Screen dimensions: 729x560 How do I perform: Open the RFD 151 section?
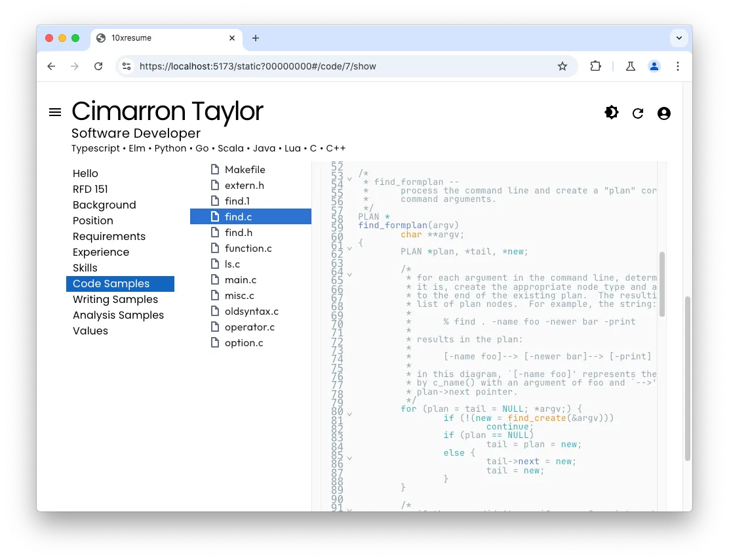pyautogui.click(x=90, y=189)
